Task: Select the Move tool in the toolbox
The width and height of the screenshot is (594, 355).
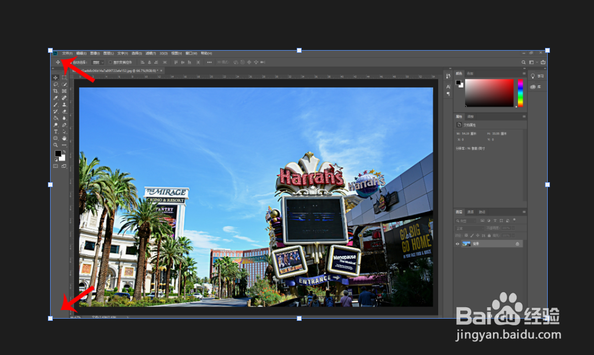Action: pos(56,77)
